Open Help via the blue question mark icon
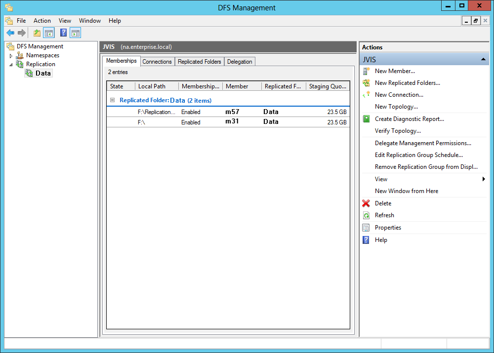The image size is (494, 353). 63,33
